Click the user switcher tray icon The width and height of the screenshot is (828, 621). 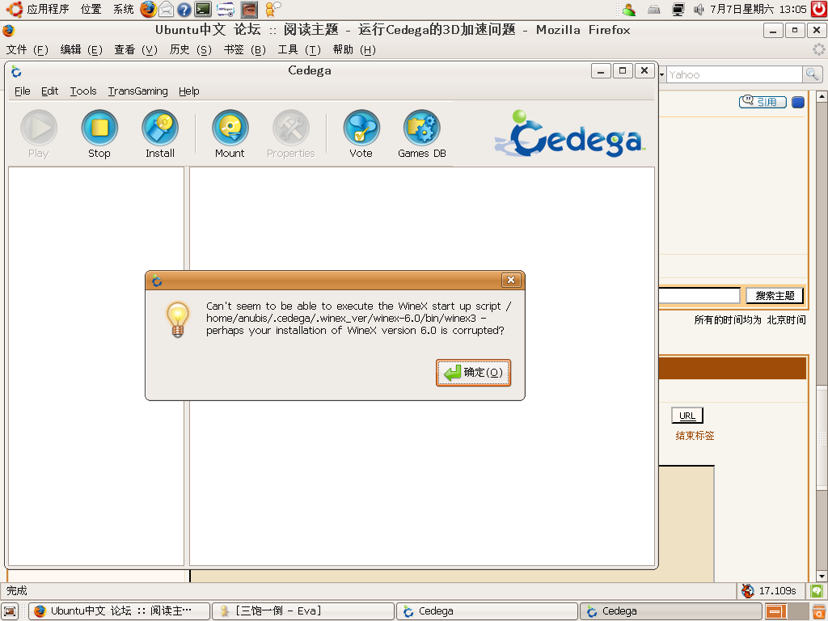pyautogui.click(x=629, y=9)
